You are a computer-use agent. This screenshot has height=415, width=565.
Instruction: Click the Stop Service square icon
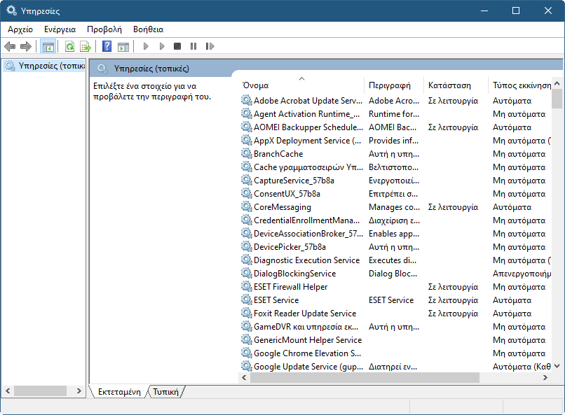(x=177, y=46)
